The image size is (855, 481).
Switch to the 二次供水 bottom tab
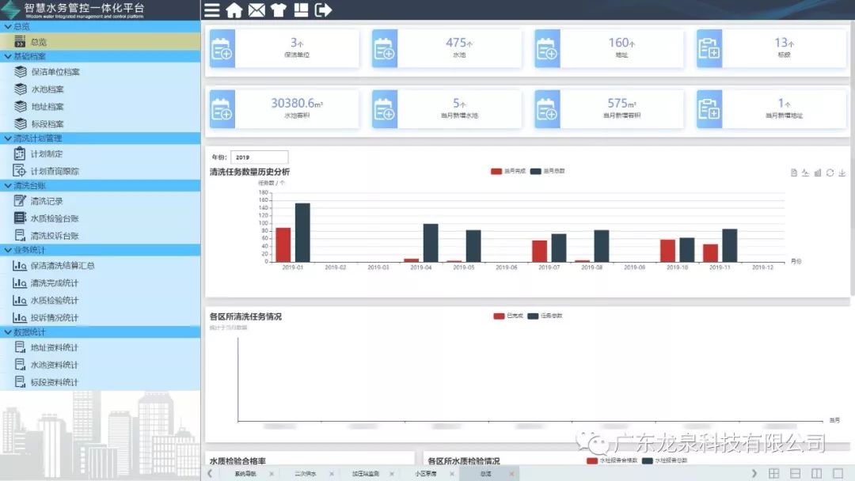click(305, 474)
